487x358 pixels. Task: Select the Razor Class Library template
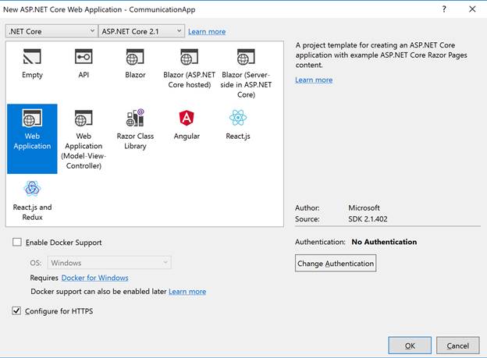pyautogui.click(x=135, y=129)
